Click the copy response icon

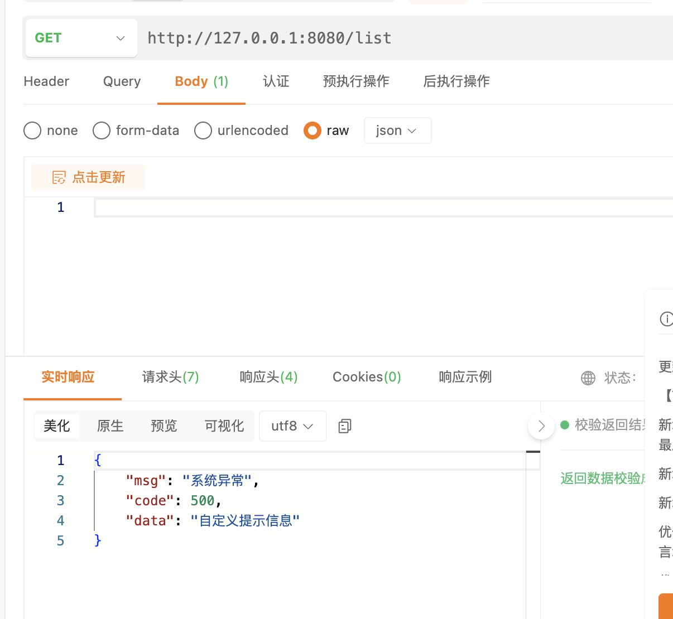pyautogui.click(x=345, y=426)
